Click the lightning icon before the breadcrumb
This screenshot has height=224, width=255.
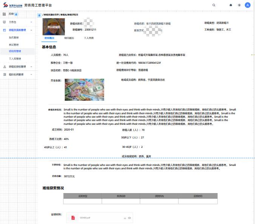click(39, 15)
